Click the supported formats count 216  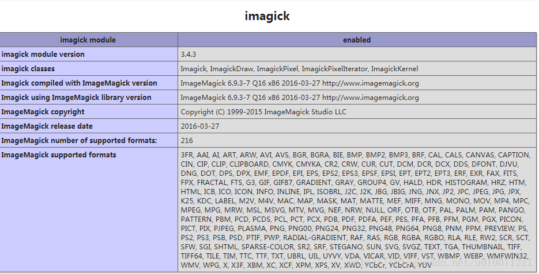[187, 141]
